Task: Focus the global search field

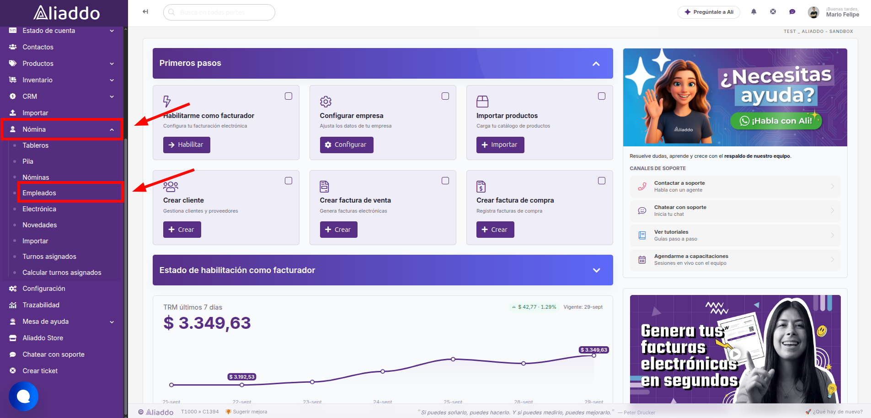Action: pos(219,12)
